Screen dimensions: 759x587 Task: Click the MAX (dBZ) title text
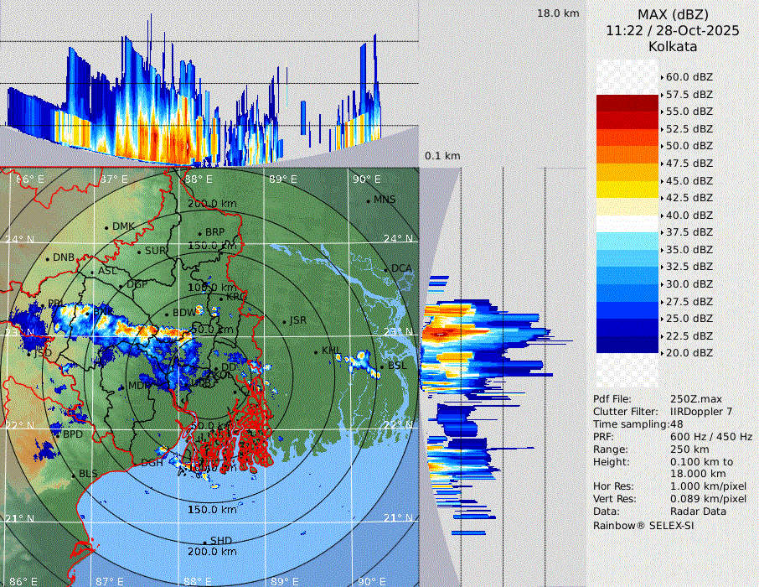673,14
